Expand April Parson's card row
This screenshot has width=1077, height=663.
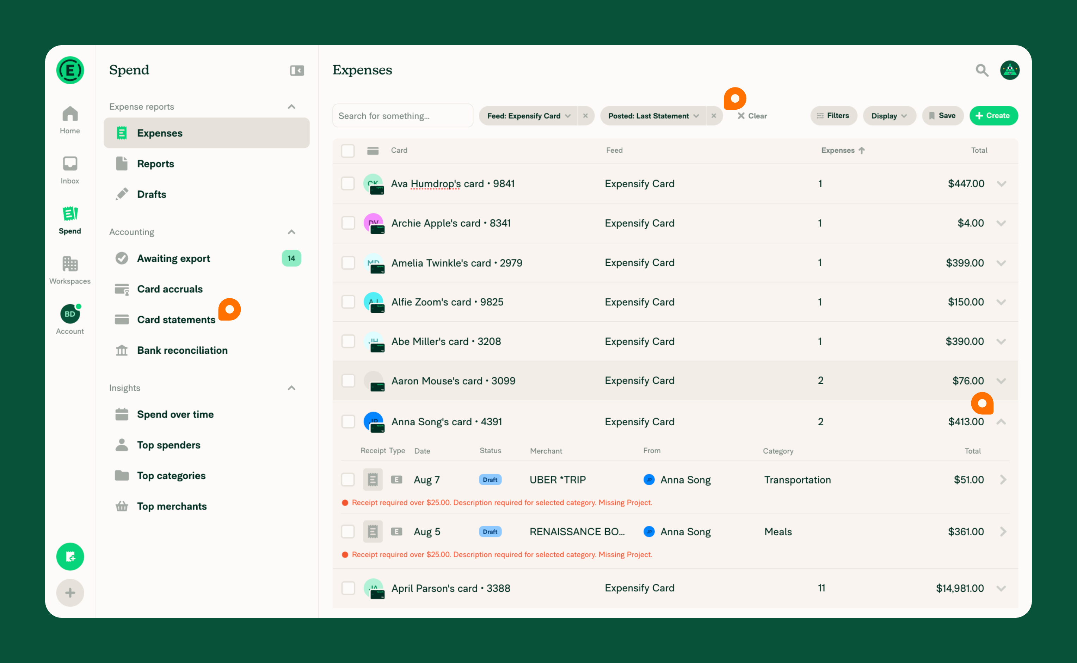coord(1001,589)
